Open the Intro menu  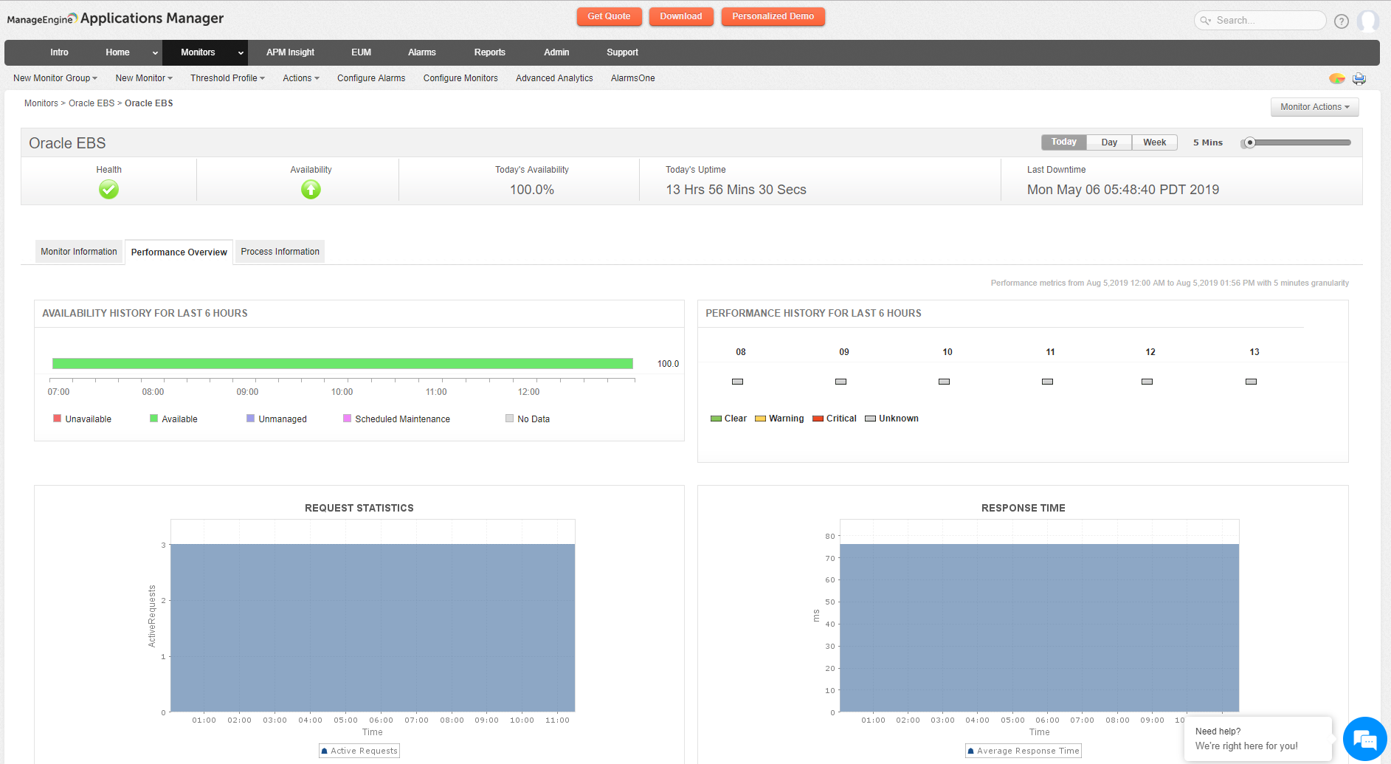pyautogui.click(x=59, y=52)
